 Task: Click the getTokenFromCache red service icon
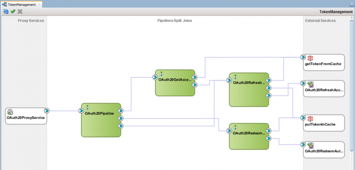tap(310, 58)
